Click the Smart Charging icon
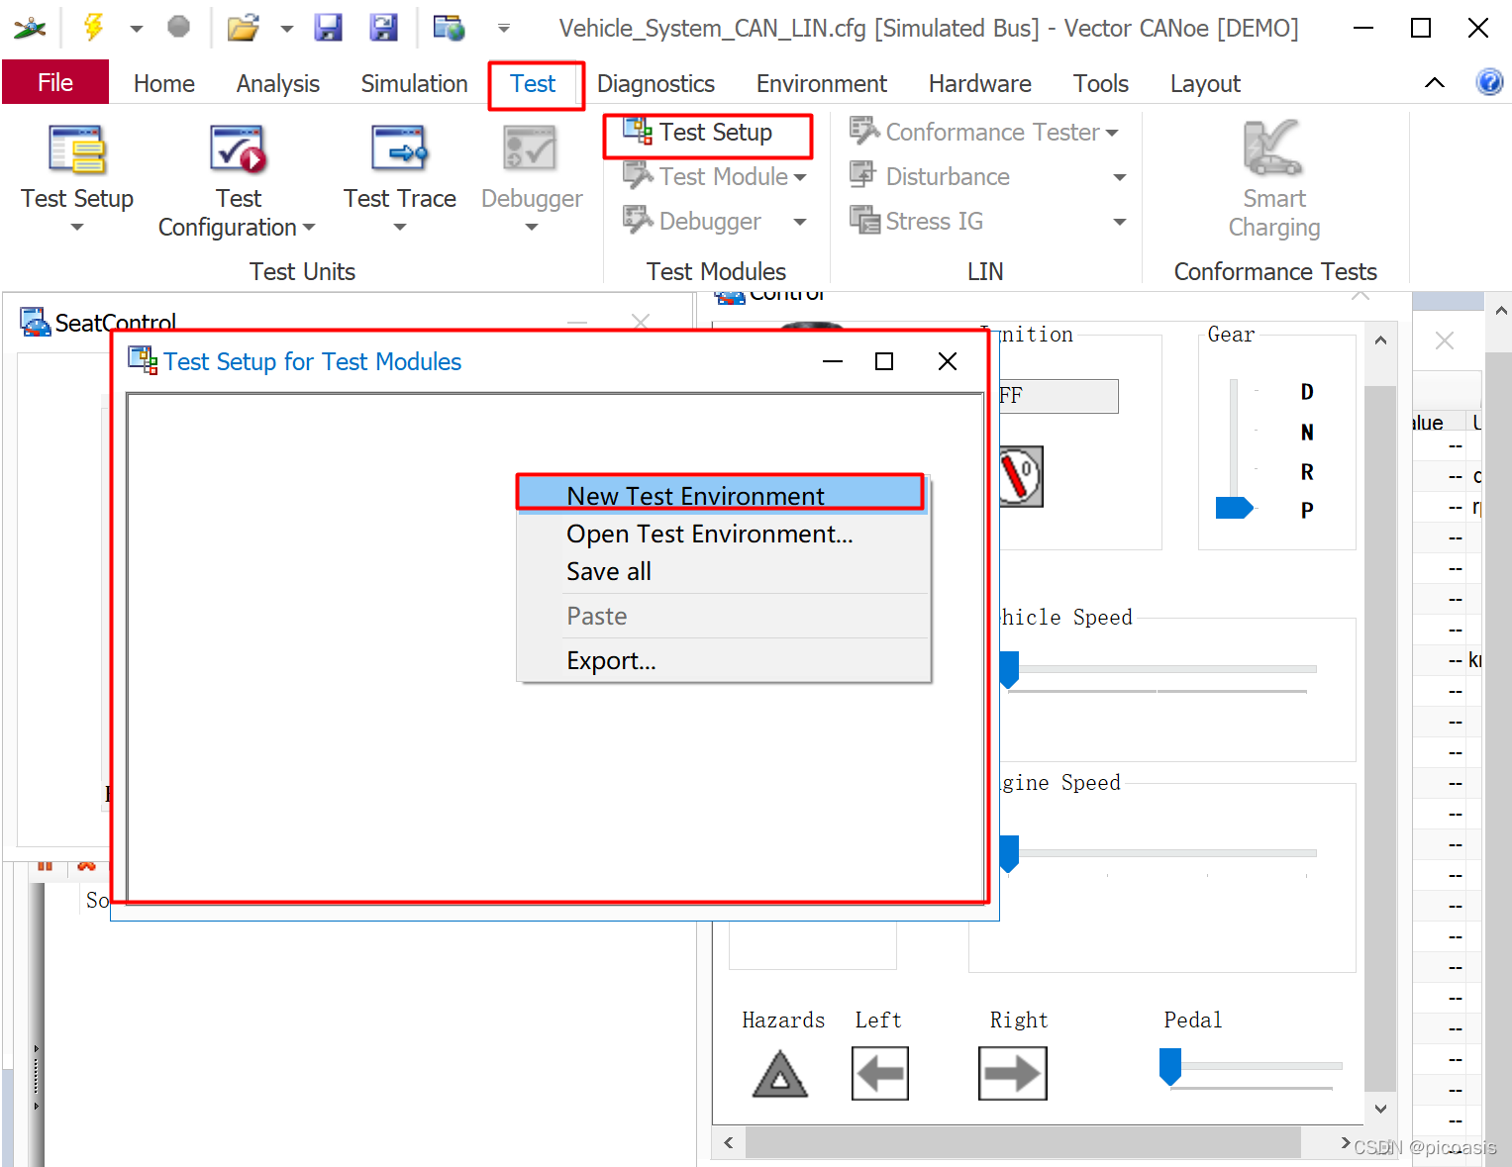The height and width of the screenshot is (1167, 1512). [1273, 148]
